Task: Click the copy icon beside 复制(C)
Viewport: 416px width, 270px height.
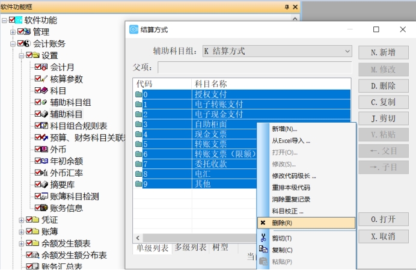Action: point(263,250)
